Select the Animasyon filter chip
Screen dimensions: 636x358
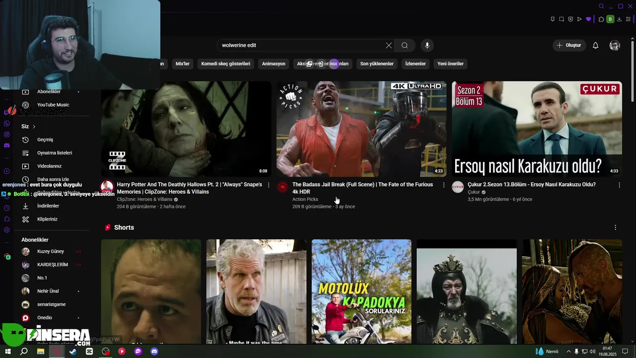pyautogui.click(x=274, y=64)
